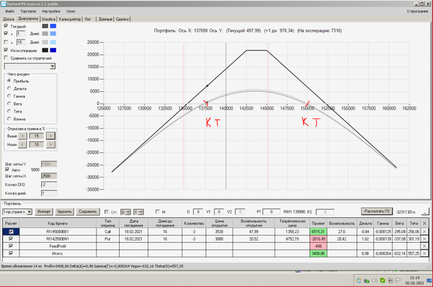Expand the portfolio strategy combo box
Screen dimensions: 433x287
point(30,212)
